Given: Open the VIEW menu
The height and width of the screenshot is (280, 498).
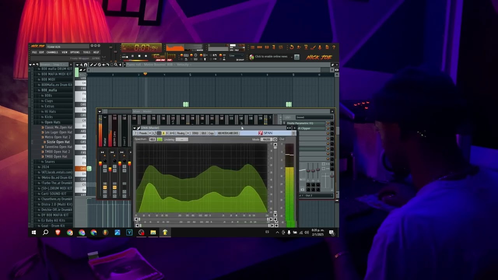Looking at the screenshot, I should tap(65, 52).
